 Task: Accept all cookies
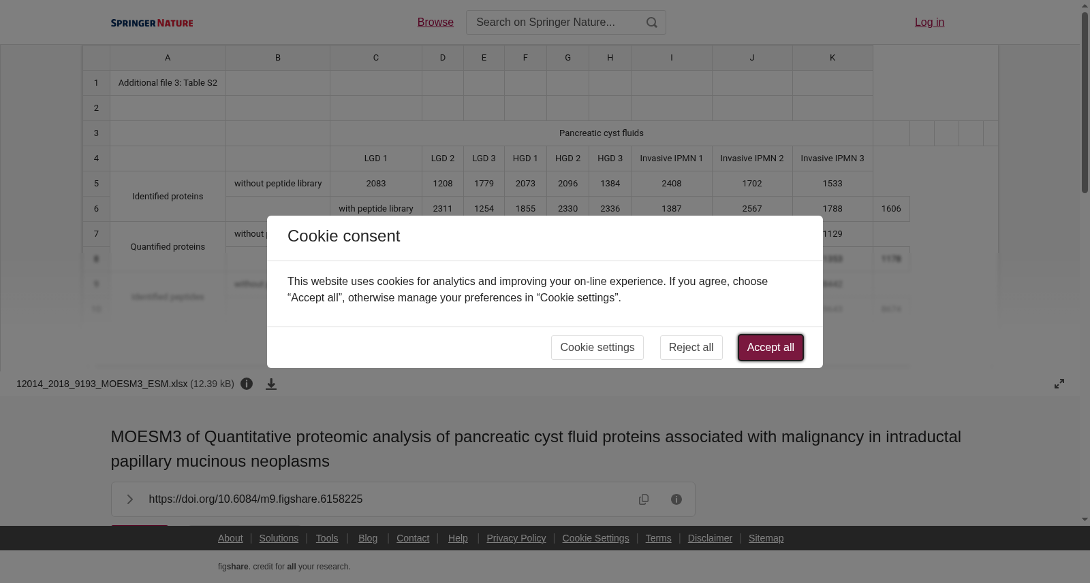pyautogui.click(x=770, y=348)
